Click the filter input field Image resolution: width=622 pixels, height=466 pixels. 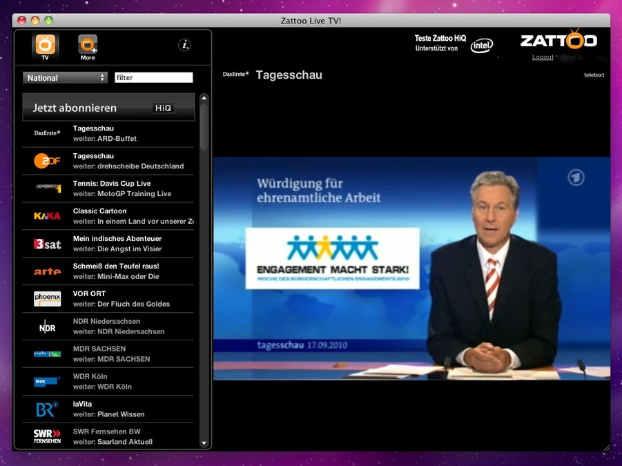[x=154, y=77]
